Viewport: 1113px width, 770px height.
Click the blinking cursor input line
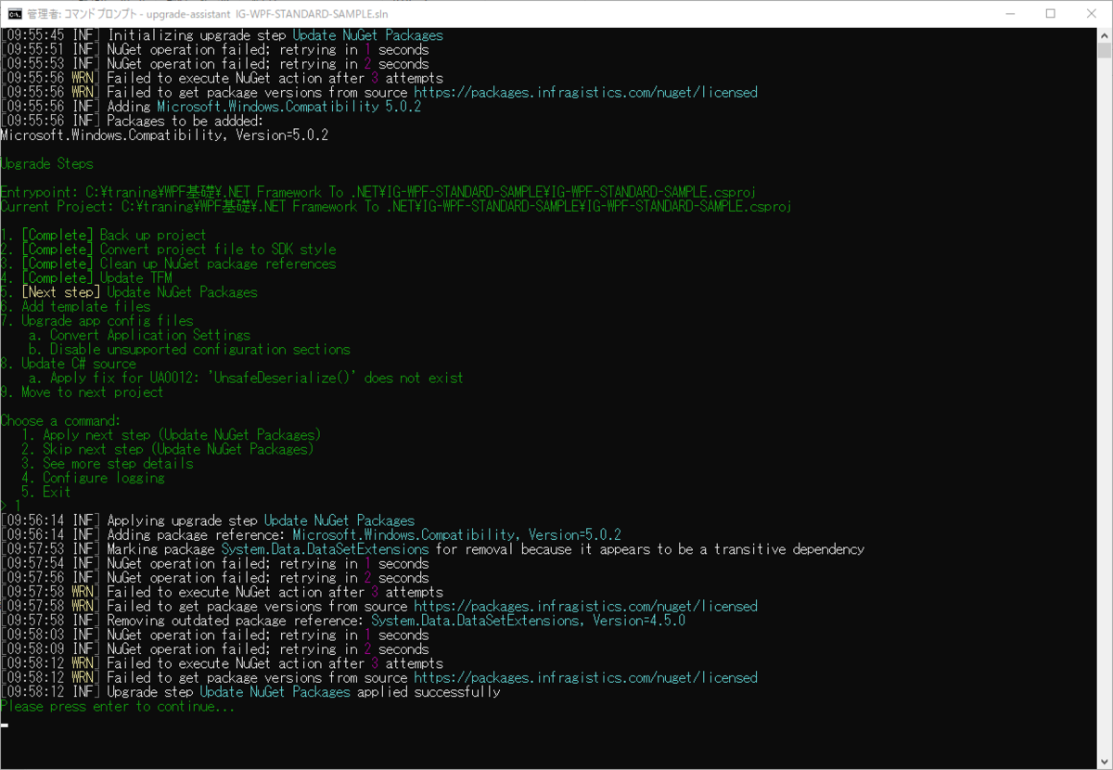pos(5,723)
